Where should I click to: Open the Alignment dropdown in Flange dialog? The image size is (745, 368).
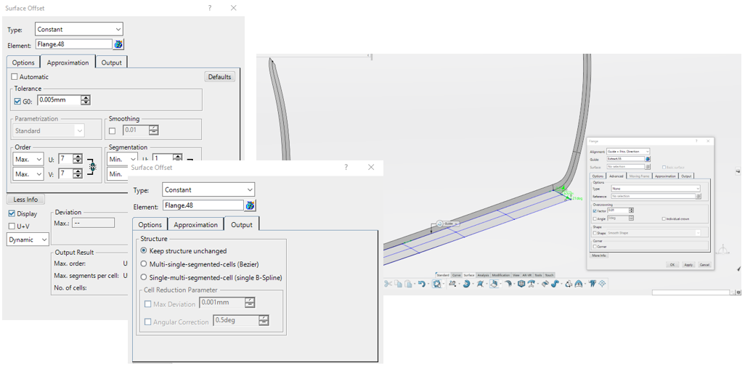tap(628, 151)
